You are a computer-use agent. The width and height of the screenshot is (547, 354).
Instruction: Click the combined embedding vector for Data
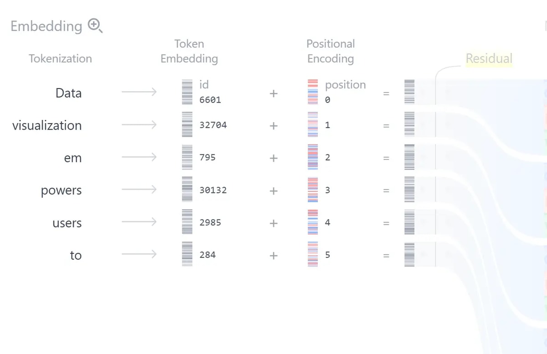(x=409, y=93)
